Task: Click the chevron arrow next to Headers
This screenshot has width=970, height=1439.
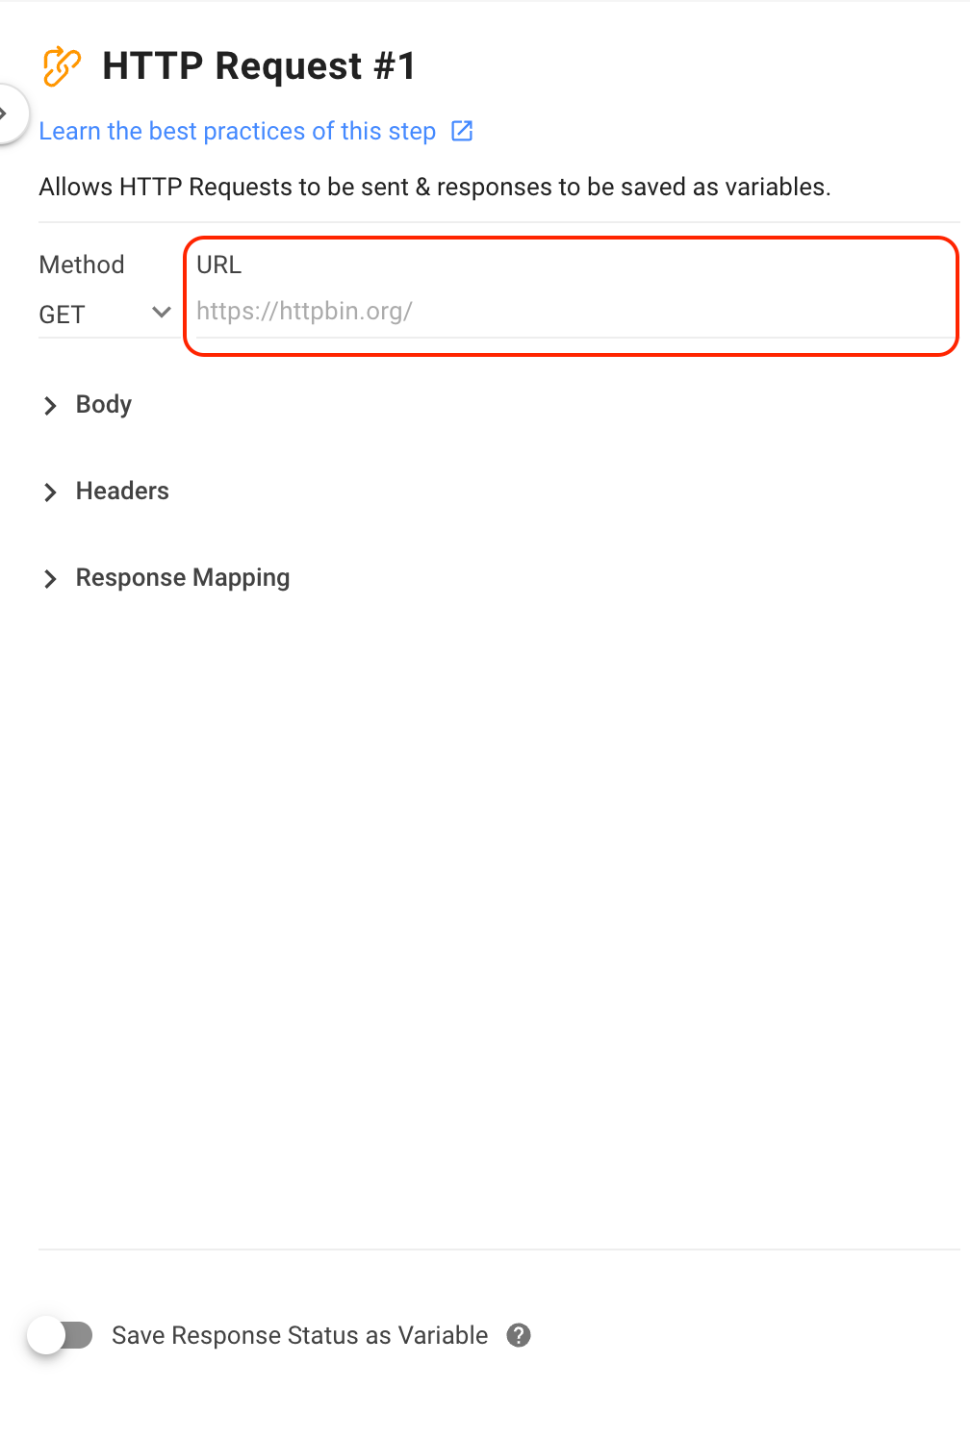Action: coord(50,492)
